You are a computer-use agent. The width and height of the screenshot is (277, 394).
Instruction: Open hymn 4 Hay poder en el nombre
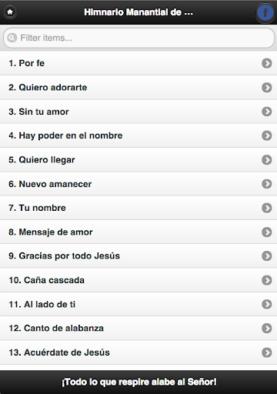pos(138,135)
